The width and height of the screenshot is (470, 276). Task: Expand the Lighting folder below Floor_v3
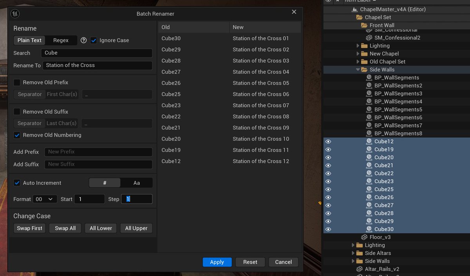pyautogui.click(x=353, y=245)
